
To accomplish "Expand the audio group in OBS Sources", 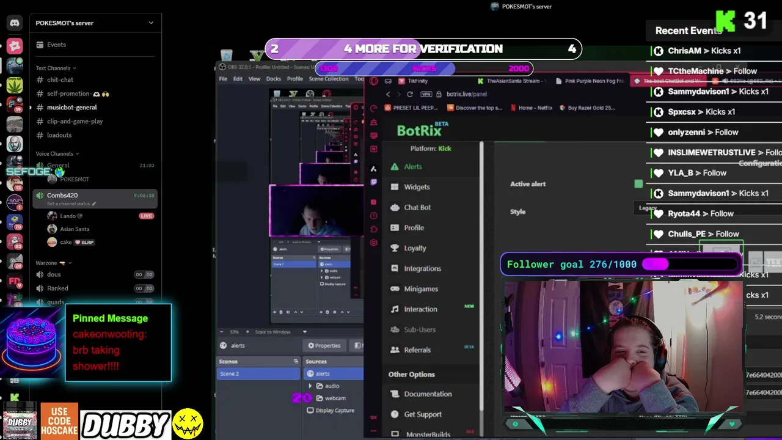I will 310,386.
